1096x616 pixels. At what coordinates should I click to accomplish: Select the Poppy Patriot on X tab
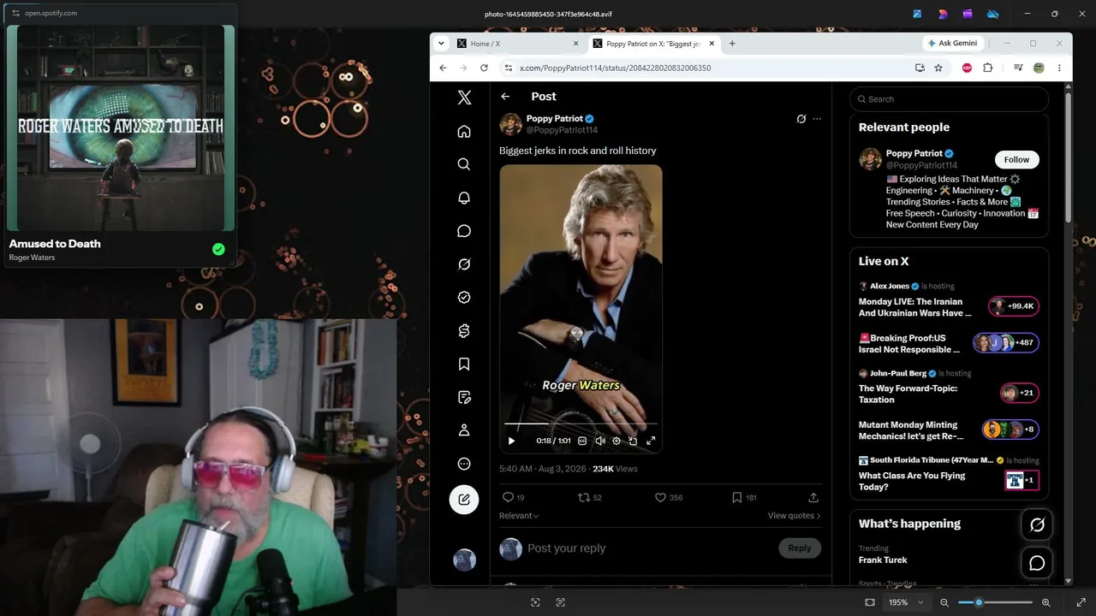tap(654, 44)
